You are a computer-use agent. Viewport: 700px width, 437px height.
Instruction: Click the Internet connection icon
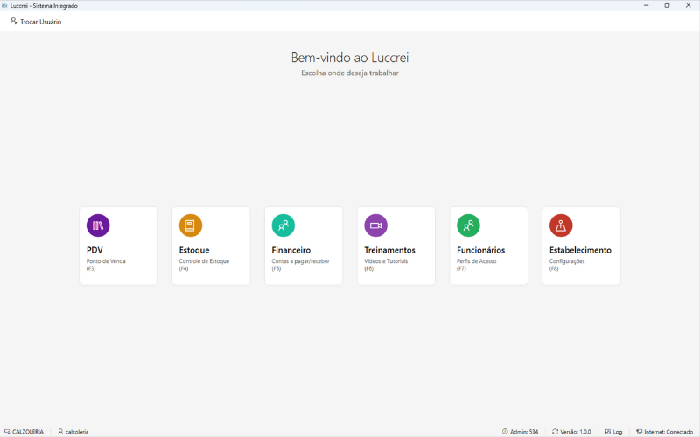coord(640,432)
